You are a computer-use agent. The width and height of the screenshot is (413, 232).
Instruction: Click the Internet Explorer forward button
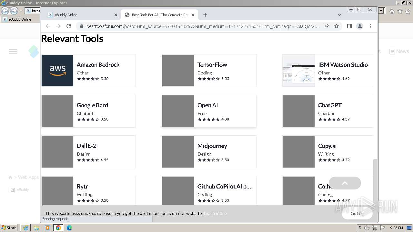click(14, 11)
